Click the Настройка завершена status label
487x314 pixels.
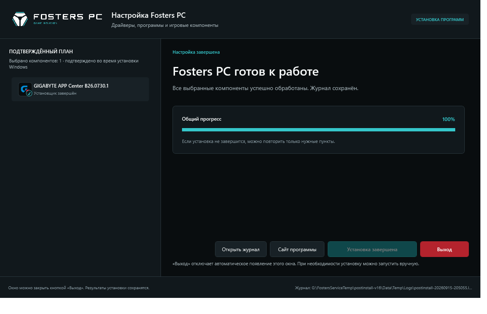[x=196, y=52]
